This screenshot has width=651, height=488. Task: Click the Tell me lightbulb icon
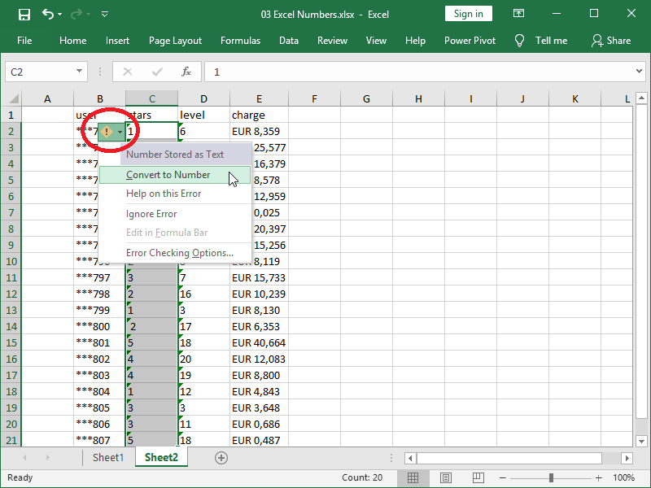[519, 40]
